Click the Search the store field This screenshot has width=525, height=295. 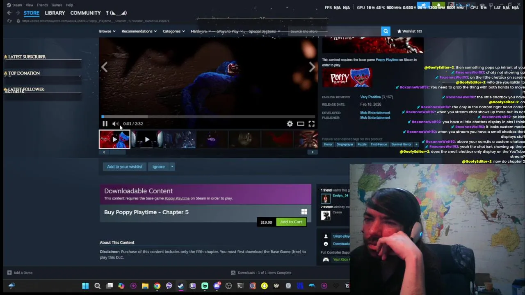pyautogui.click(x=335, y=31)
